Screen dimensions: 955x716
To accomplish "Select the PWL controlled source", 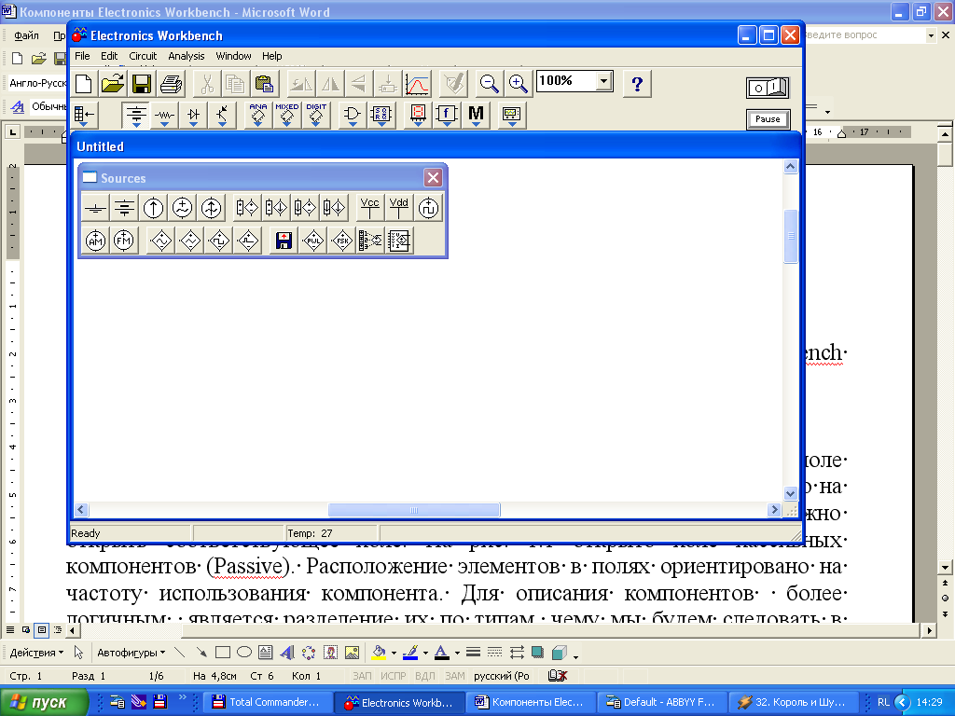I will click(x=313, y=241).
